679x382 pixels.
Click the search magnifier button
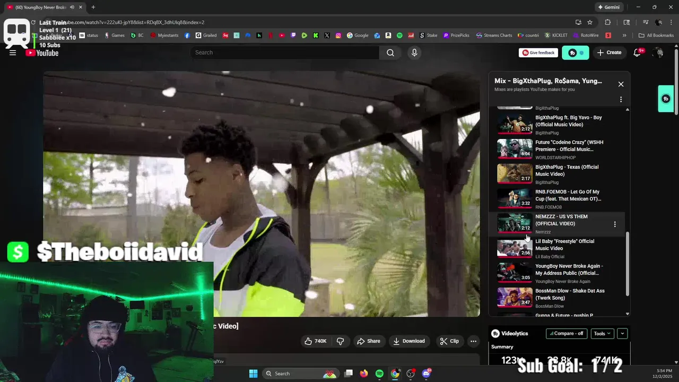(x=390, y=53)
